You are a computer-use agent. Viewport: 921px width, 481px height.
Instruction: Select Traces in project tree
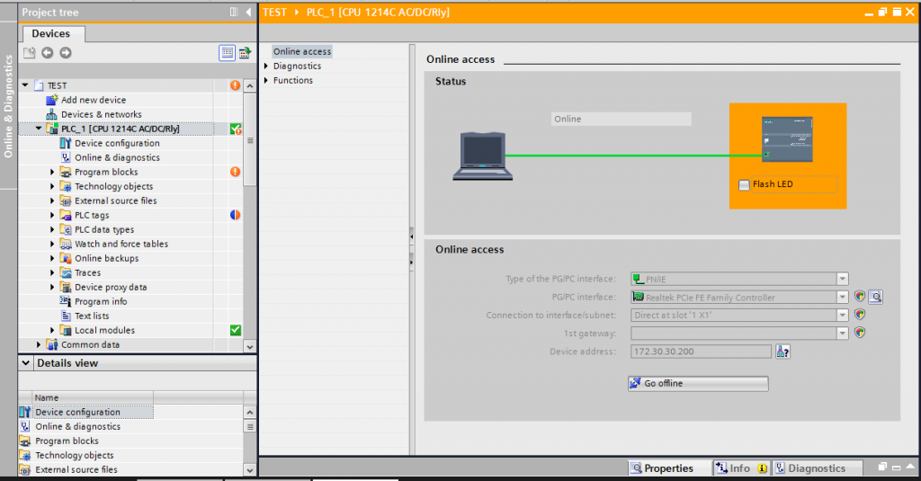87,272
